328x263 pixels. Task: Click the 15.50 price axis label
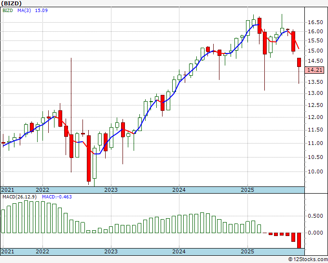pos(315,41)
